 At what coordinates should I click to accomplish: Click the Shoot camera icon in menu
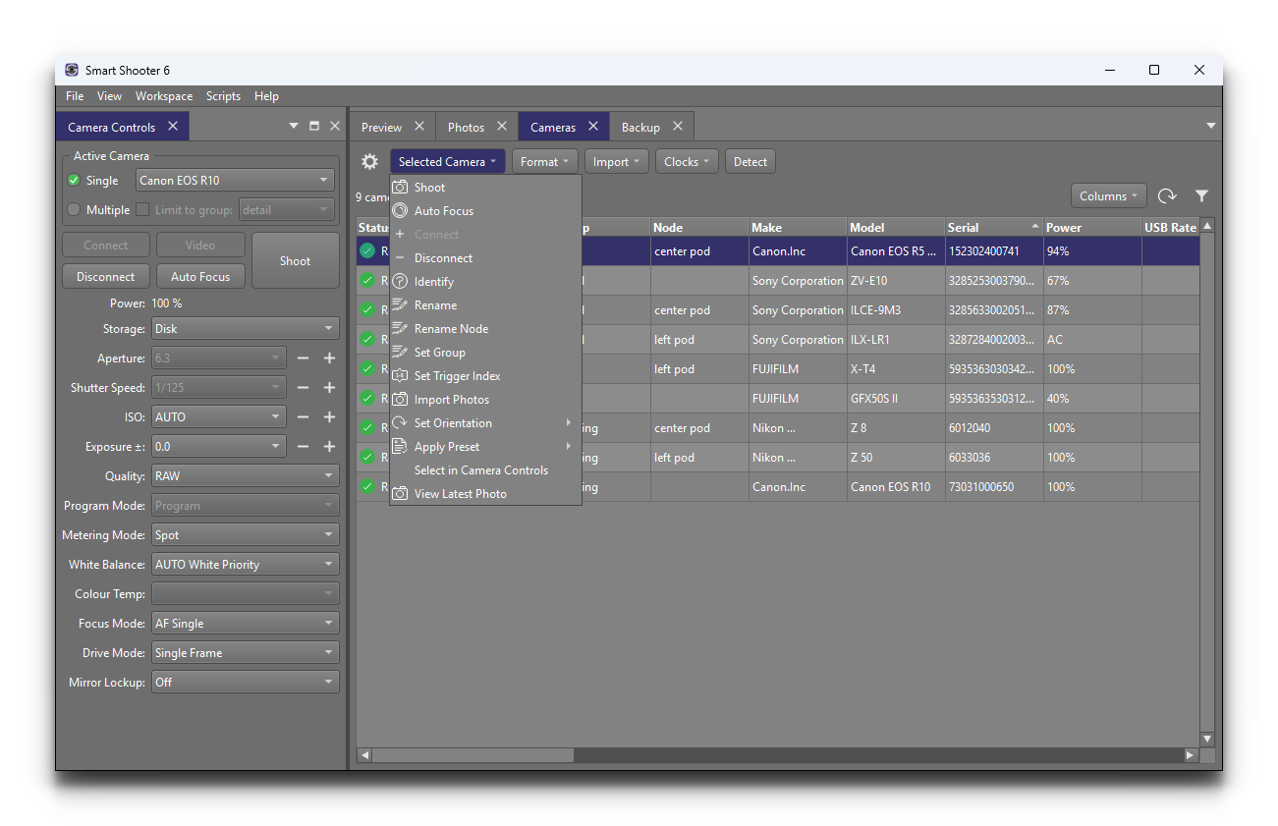coord(400,188)
